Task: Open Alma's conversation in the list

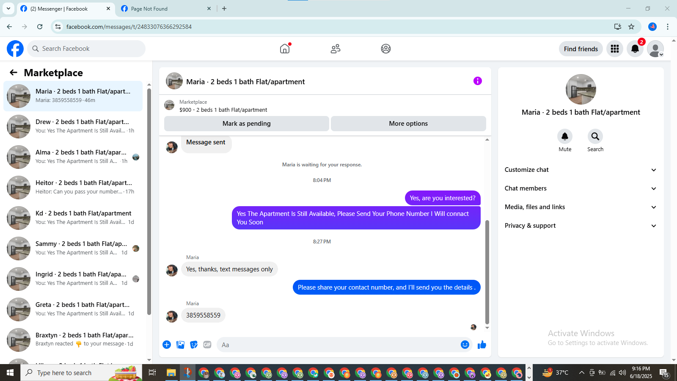Action: coord(73,157)
